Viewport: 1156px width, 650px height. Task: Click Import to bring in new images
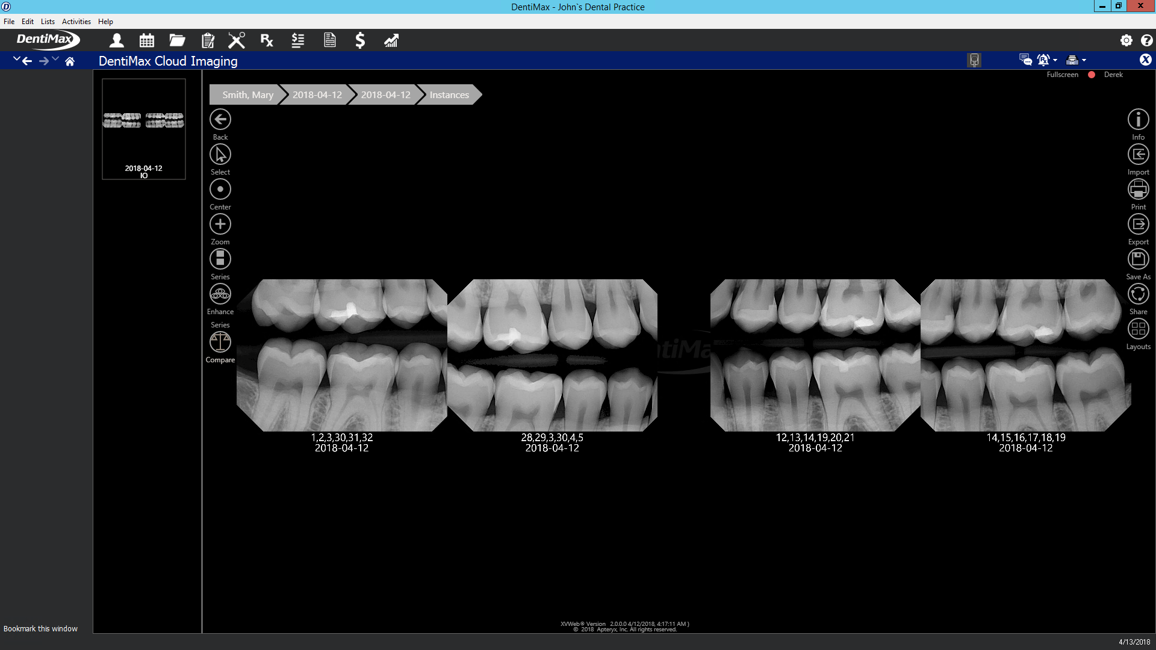1138,155
